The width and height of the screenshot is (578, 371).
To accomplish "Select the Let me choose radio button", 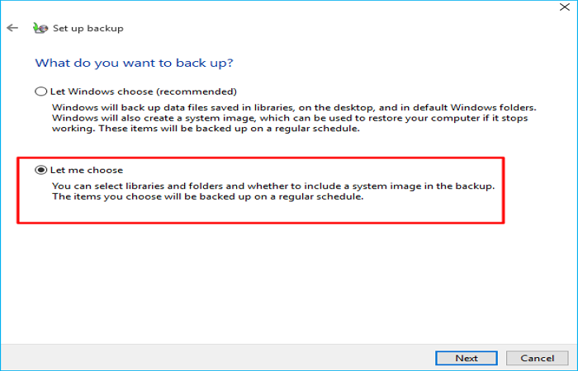I will point(40,170).
